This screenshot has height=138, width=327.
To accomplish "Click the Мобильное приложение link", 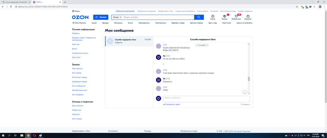I will click(125, 11).
